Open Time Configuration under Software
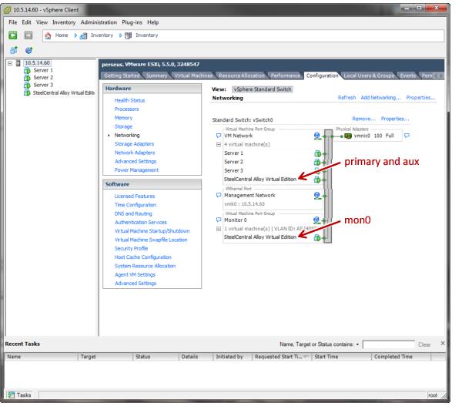This screenshot has height=413, width=472. 136,205
